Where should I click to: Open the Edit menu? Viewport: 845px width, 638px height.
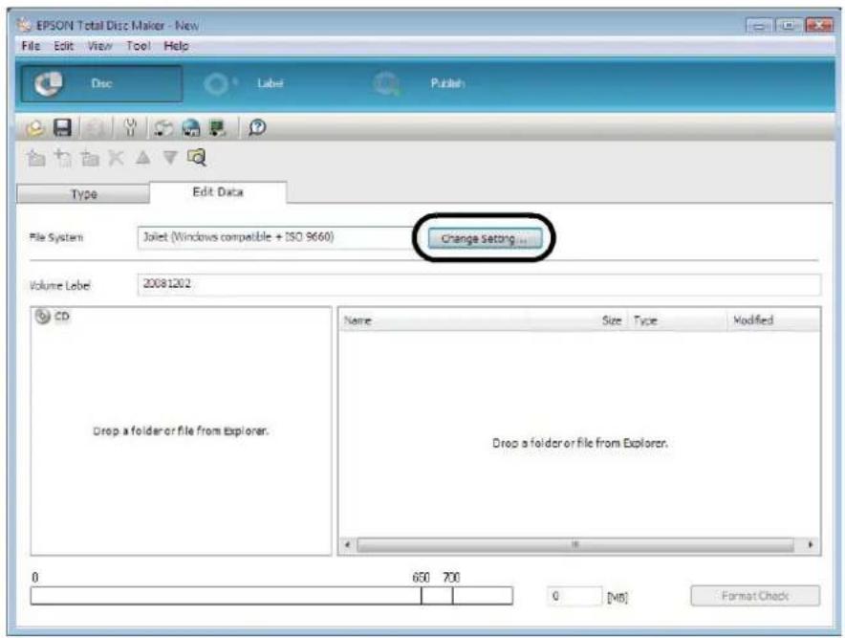coord(63,46)
